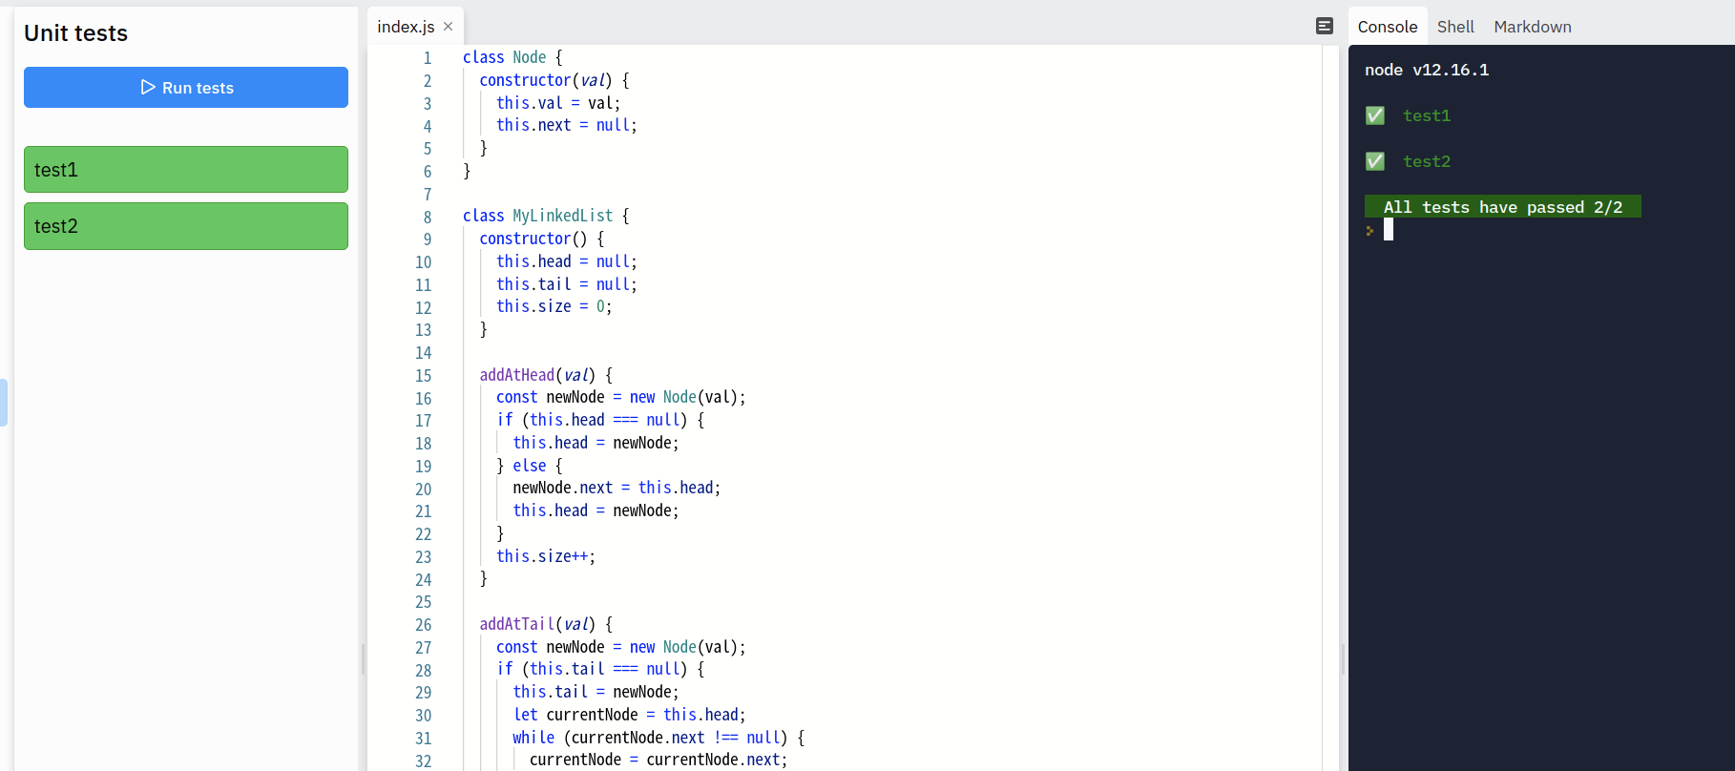Click 'while (currentNode.next !== null) {' line
Viewport: 1735px width, 771px height.
pyautogui.click(x=658, y=738)
